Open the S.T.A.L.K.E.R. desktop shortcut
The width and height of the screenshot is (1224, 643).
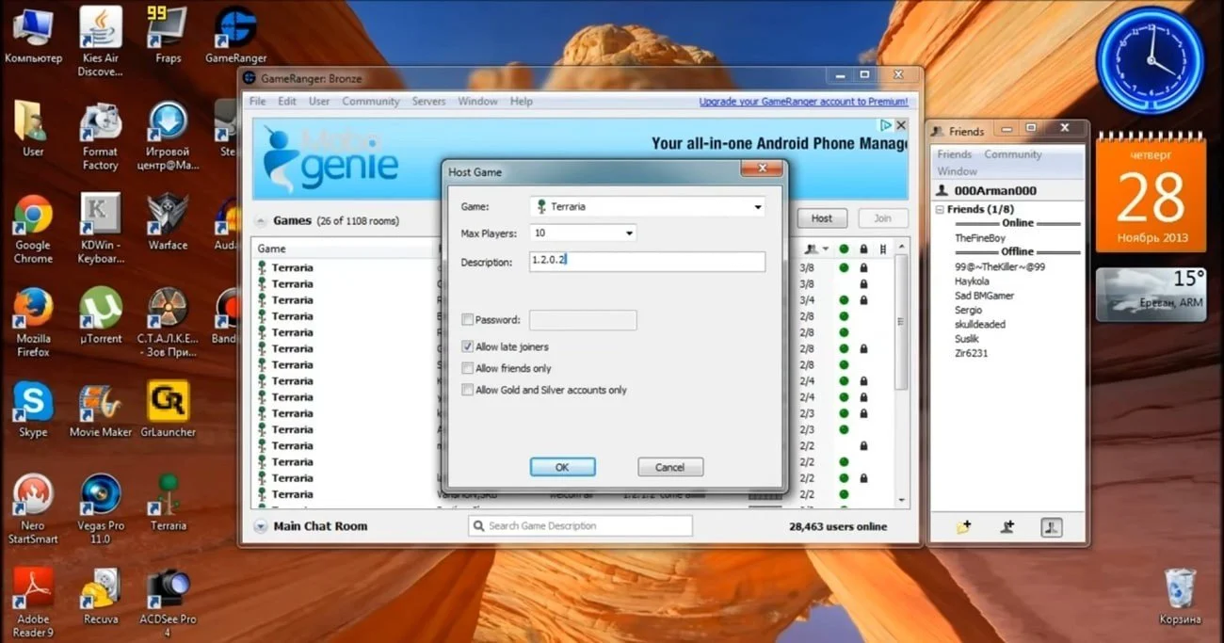[x=168, y=323]
